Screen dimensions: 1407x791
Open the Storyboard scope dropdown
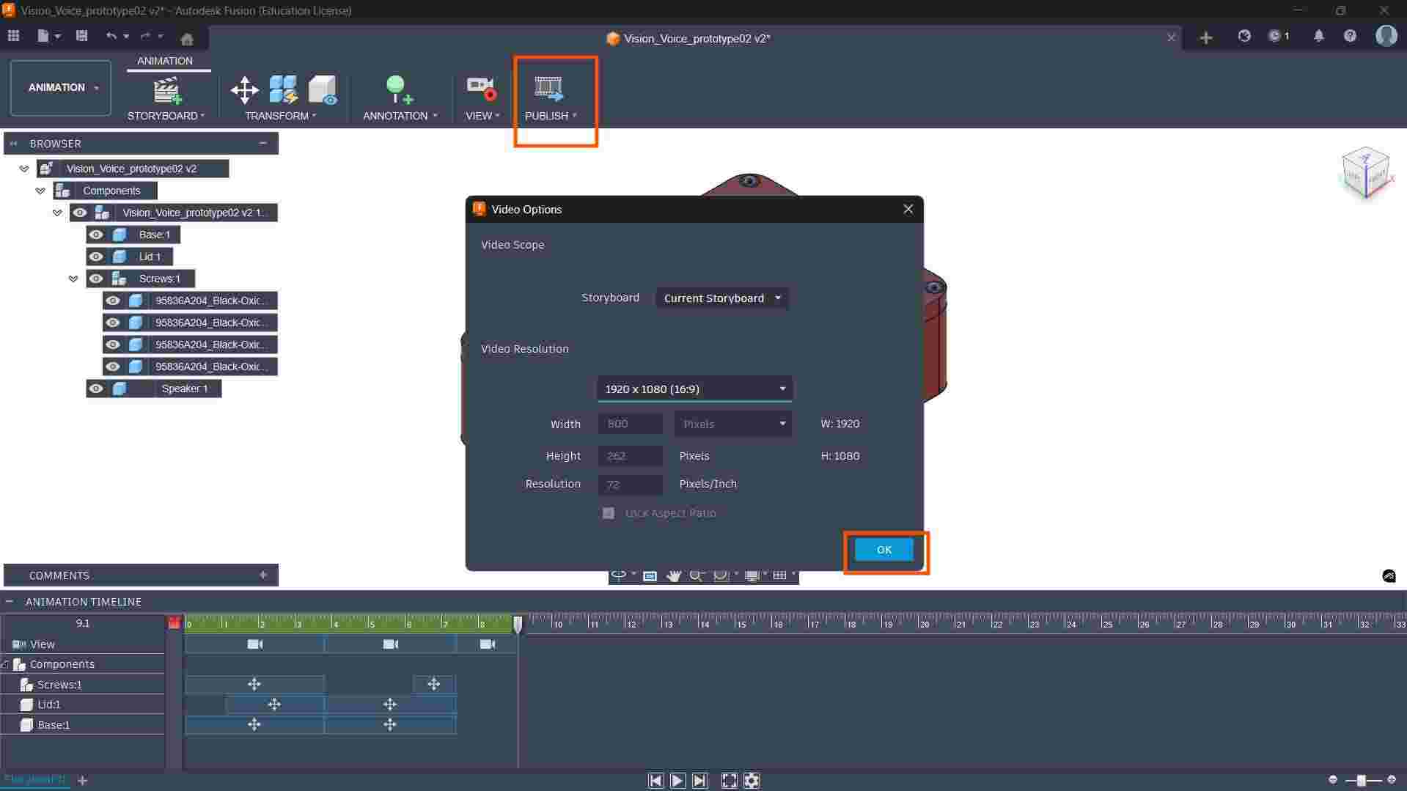coord(722,298)
